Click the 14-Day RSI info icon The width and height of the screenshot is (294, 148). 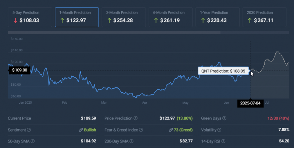223,141
